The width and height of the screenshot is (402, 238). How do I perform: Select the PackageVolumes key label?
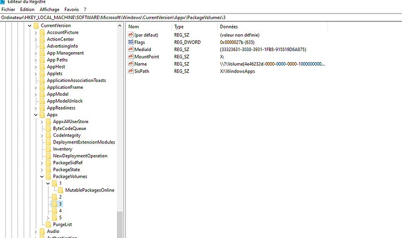coord(70,176)
